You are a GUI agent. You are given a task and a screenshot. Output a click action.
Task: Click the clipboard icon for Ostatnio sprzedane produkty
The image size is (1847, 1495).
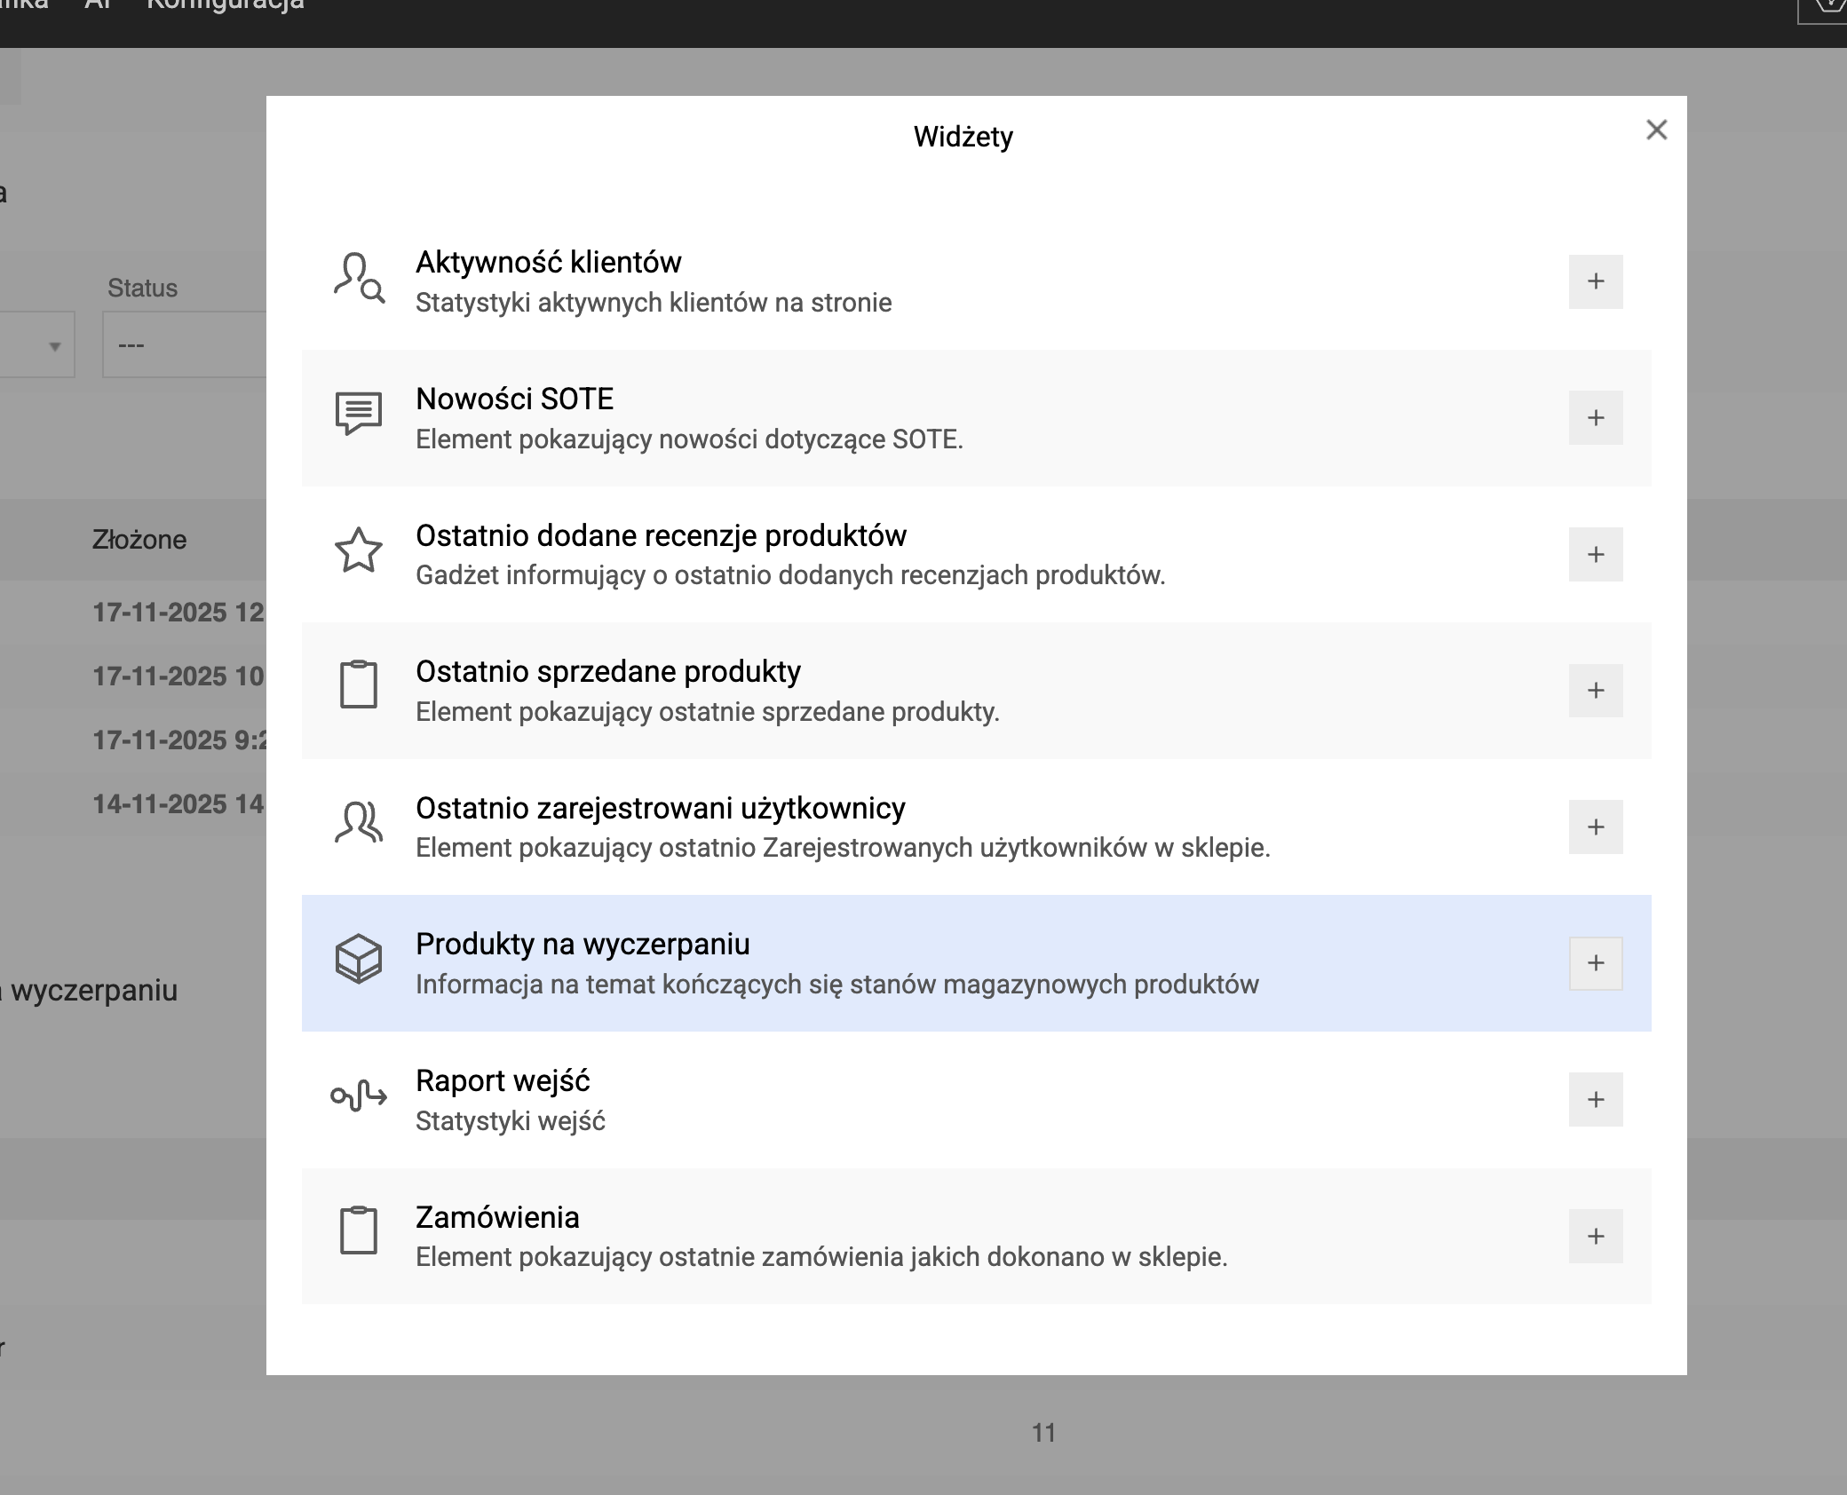point(359,684)
